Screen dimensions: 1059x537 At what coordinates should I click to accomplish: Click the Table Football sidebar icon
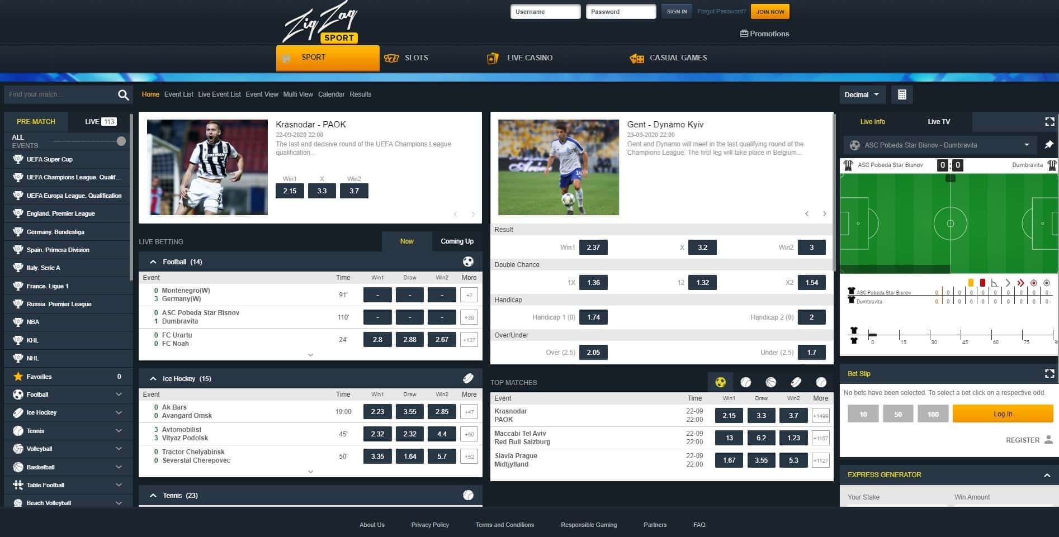pyautogui.click(x=18, y=485)
